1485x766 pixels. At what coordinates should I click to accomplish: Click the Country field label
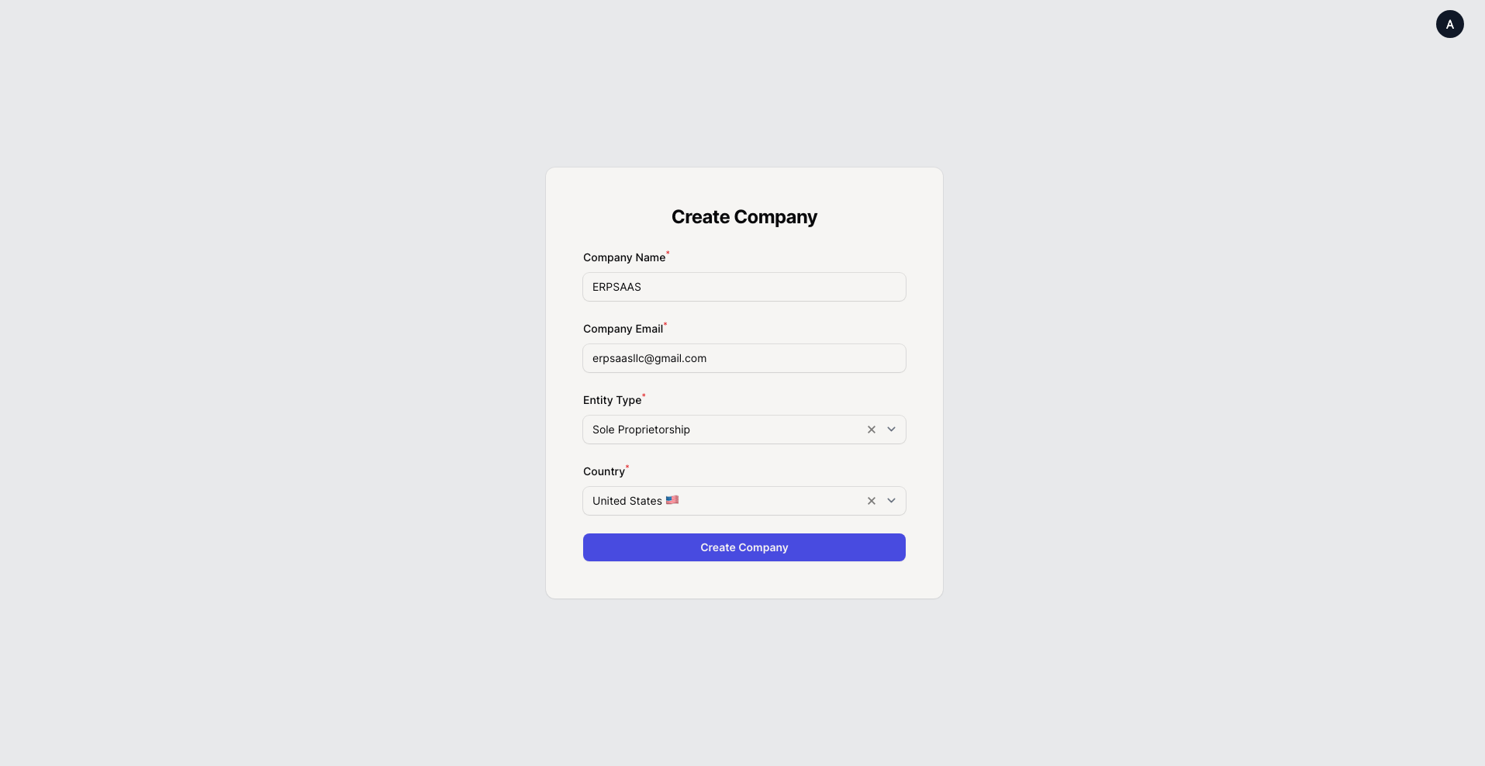tap(603, 471)
